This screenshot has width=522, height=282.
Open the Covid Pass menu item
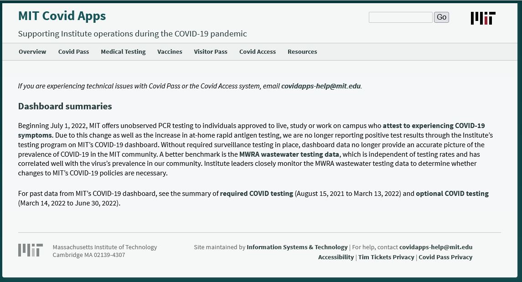click(73, 51)
